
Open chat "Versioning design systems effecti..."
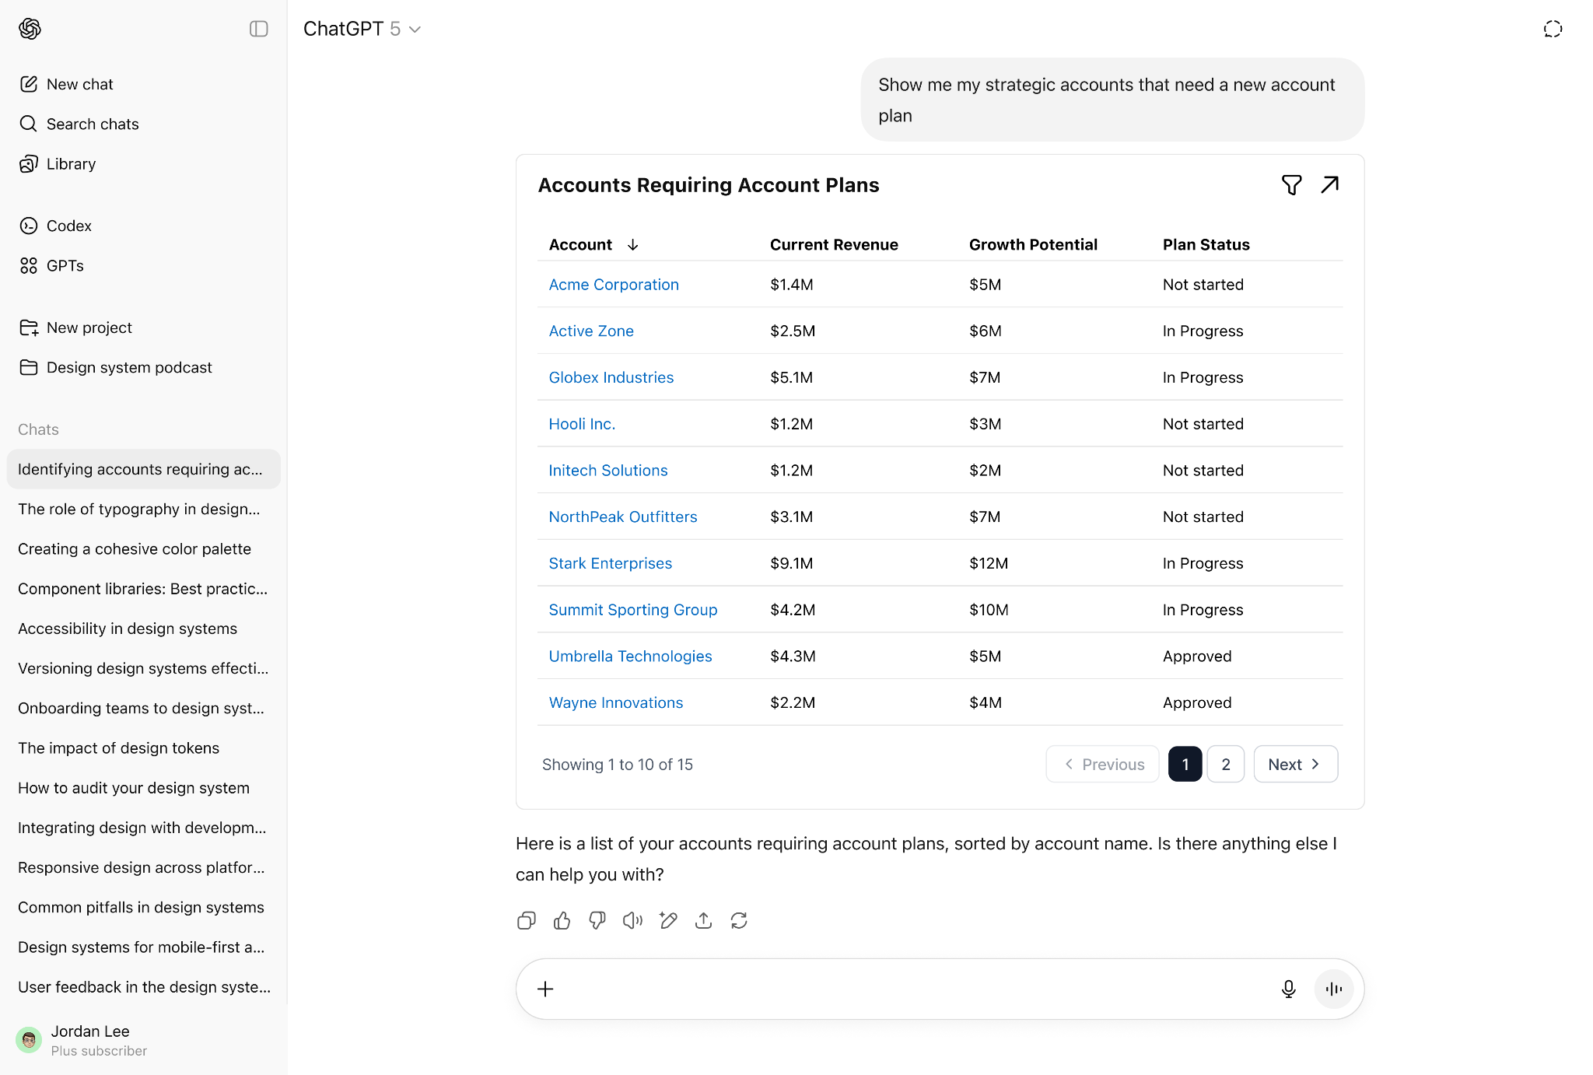144,667
